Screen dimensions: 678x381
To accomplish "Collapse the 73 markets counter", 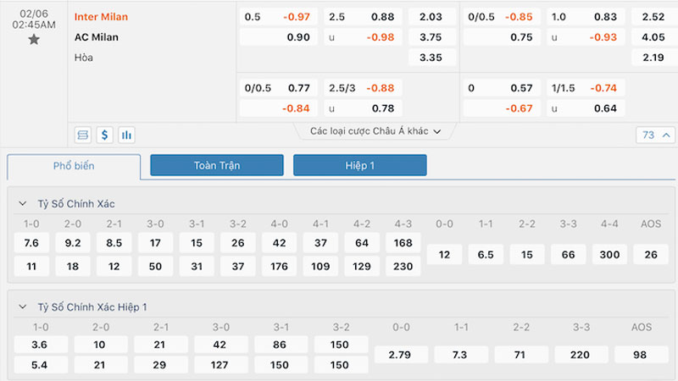I will [x=655, y=135].
